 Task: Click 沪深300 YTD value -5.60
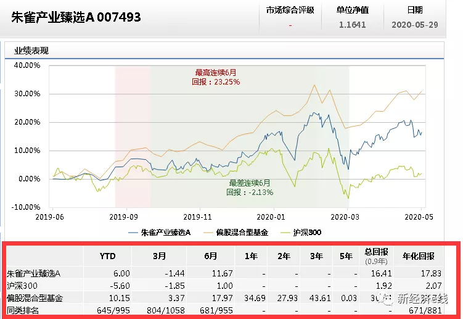pyautogui.click(x=120, y=286)
